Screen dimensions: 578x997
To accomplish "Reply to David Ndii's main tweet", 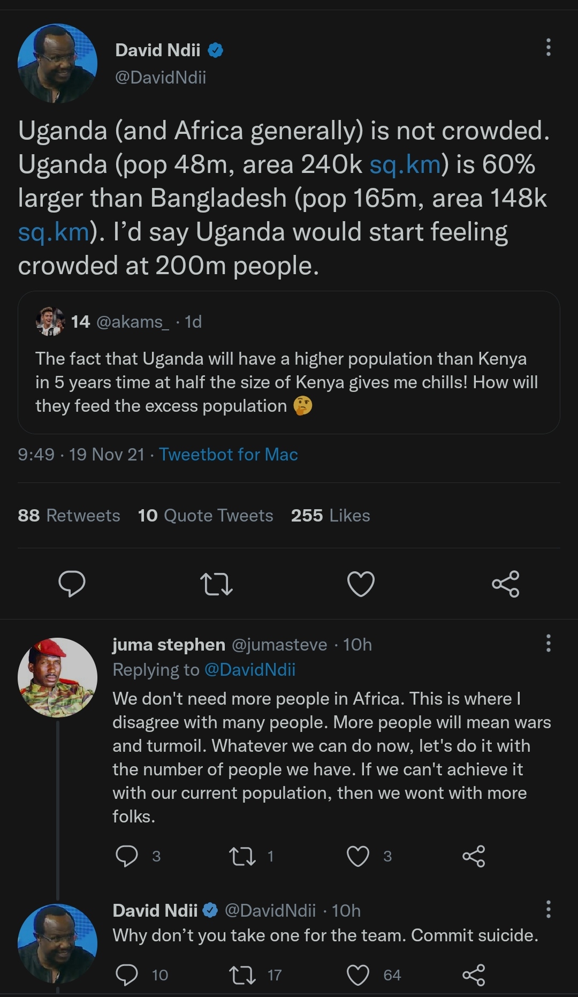I will [x=72, y=584].
